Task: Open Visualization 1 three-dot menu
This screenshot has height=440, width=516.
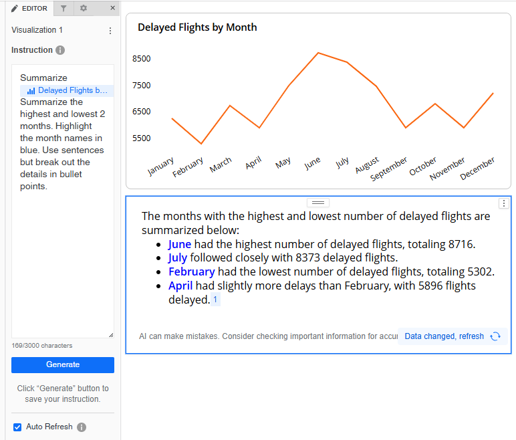Action: pyautogui.click(x=110, y=30)
